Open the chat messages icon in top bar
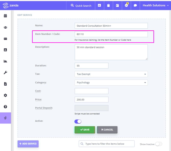 click(x=135, y=5)
